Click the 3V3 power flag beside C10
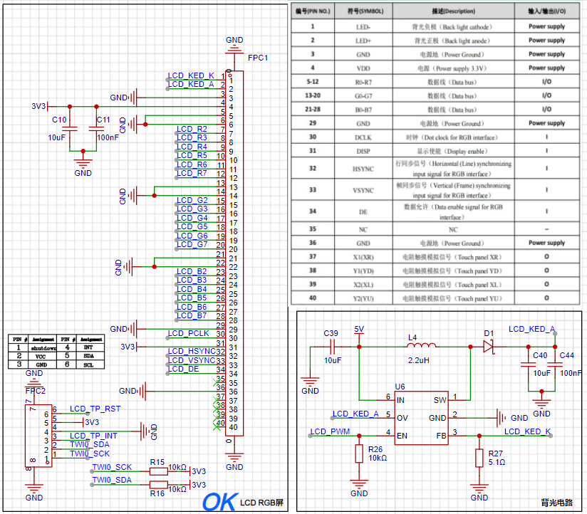This screenshot has width=587, height=514. (x=40, y=107)
